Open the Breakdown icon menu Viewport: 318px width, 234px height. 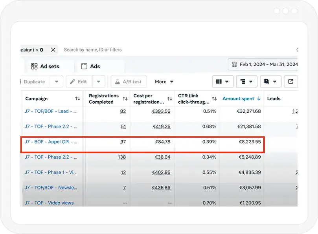point(246,82)
